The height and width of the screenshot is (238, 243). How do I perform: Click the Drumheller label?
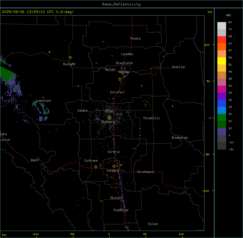[180, 138]
